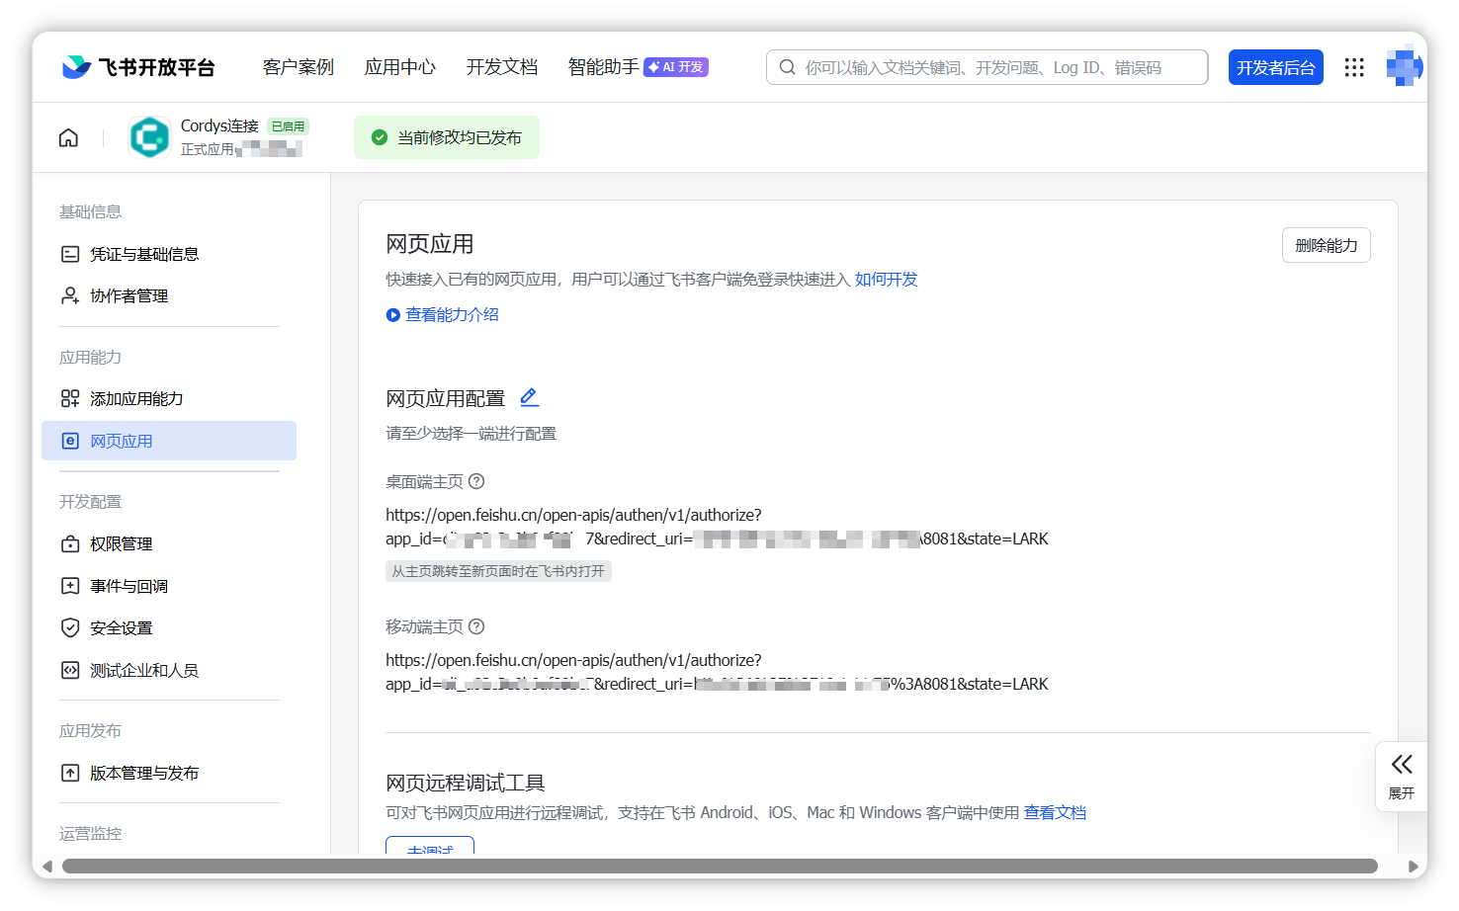Click the 测试企业和人员 sidebar icon
1459x911 pixels.
point(70,670)
